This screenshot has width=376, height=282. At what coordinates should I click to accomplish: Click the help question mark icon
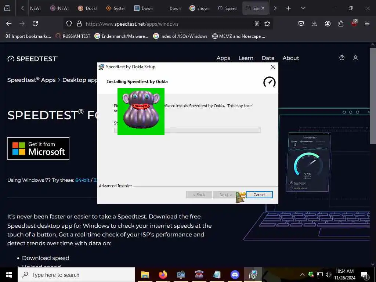pyautogui.click(x=342, y=58)
